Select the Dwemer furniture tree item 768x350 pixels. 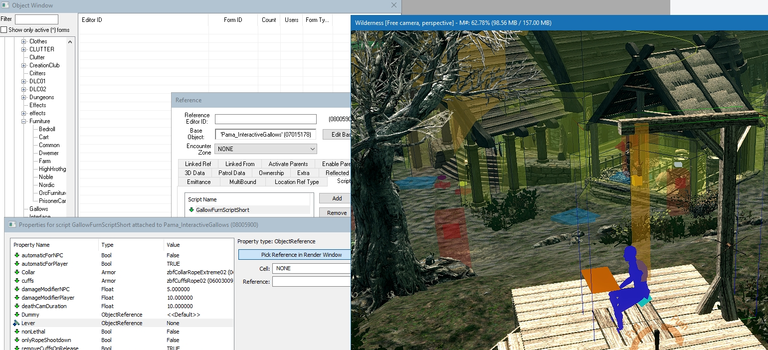click(49, 153)
